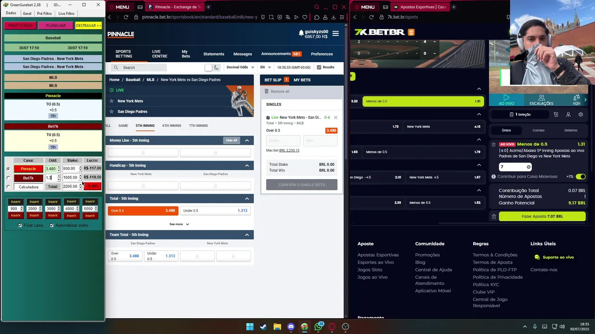The width and height of the screenshot is (595, 334).
Task: Click the heart bookmark icon in Pinnacle browser
Action: coord(304,17)
